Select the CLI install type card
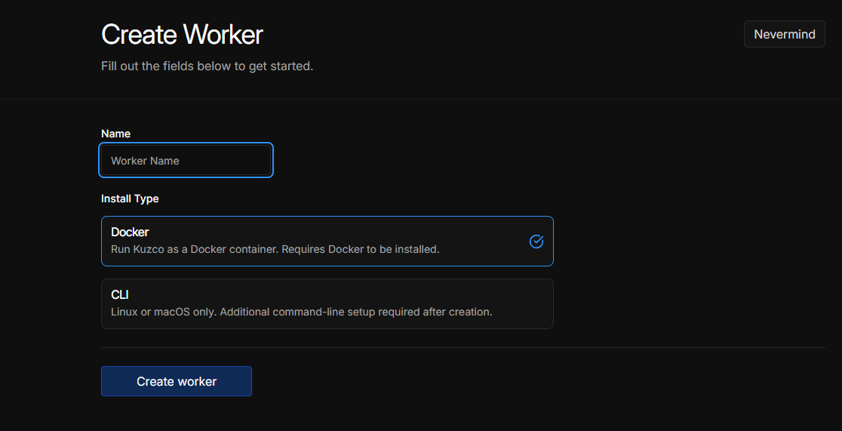Viewport: 842px width, 431px height. (x=327, y=303)
